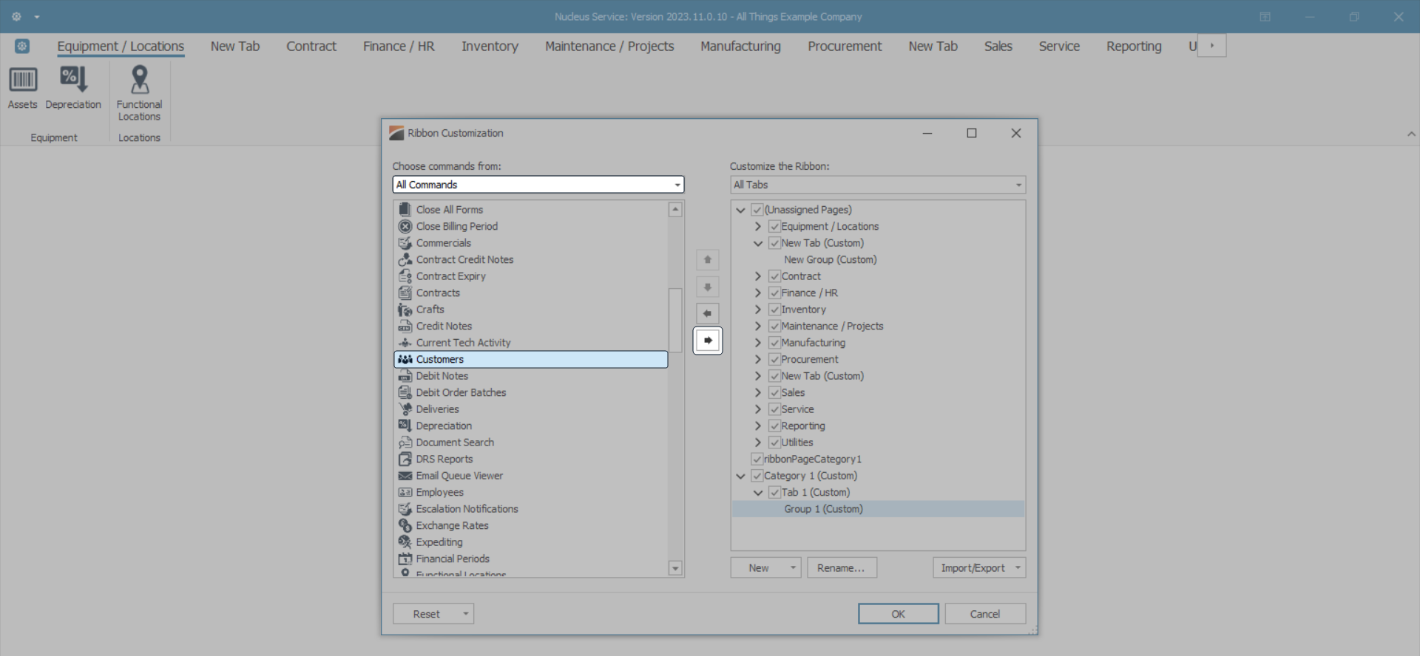The image size is (1420, 656).
Task: Toggle the Equipment / Locations checkbox
Action: [x=774, y=226]
